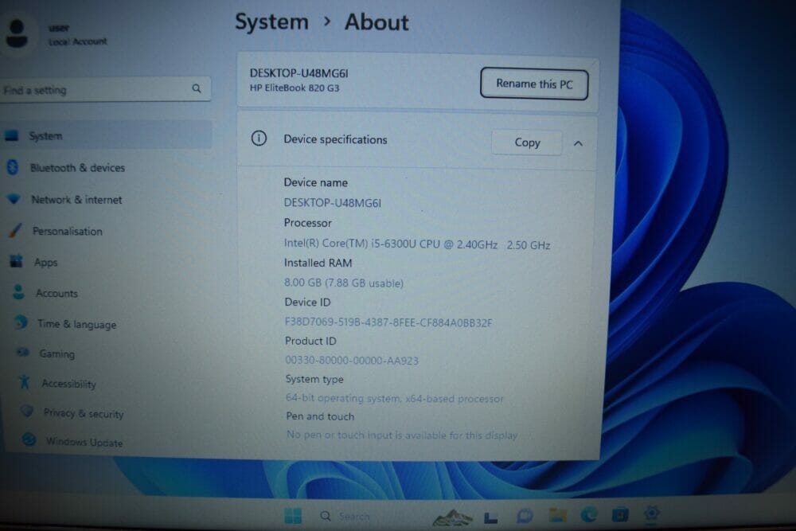Open Bluetooth & devices settings

tap(77, 167)
